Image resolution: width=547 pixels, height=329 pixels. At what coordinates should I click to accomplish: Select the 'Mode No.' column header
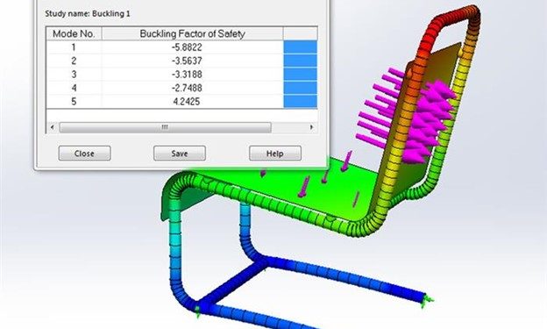click(74, 34)
